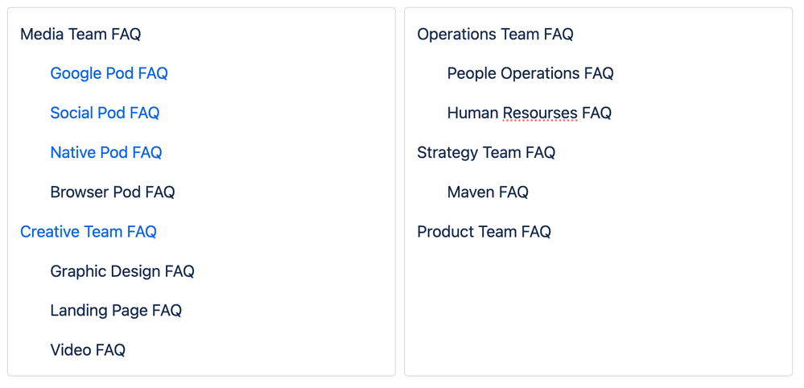804x388 pixels.
Task: Click the Operations Team FAQ heading
Action: (x=495, y=35)
